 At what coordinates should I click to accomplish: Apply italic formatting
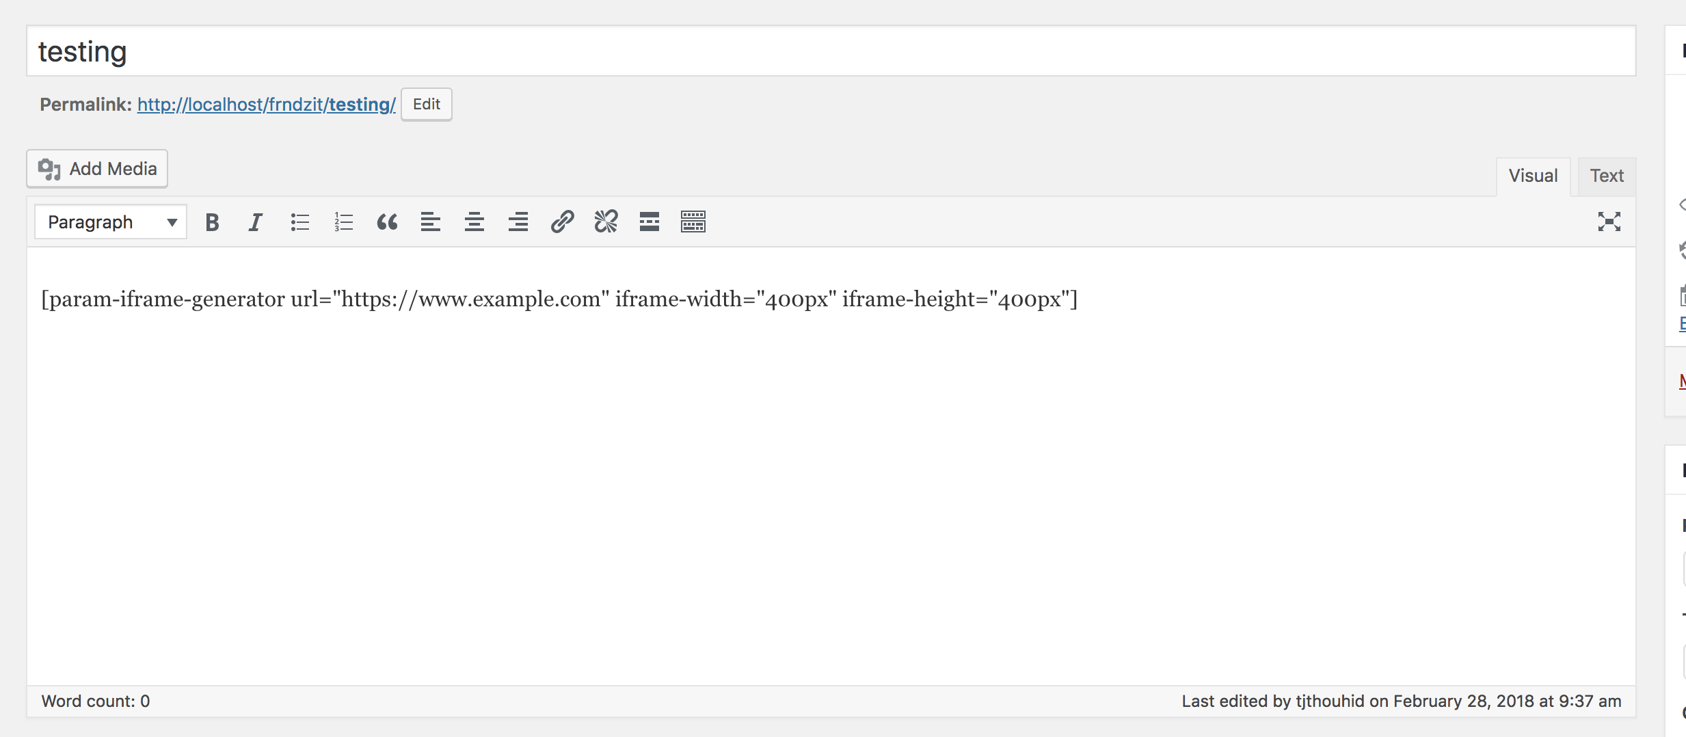(x=256, y=222)
